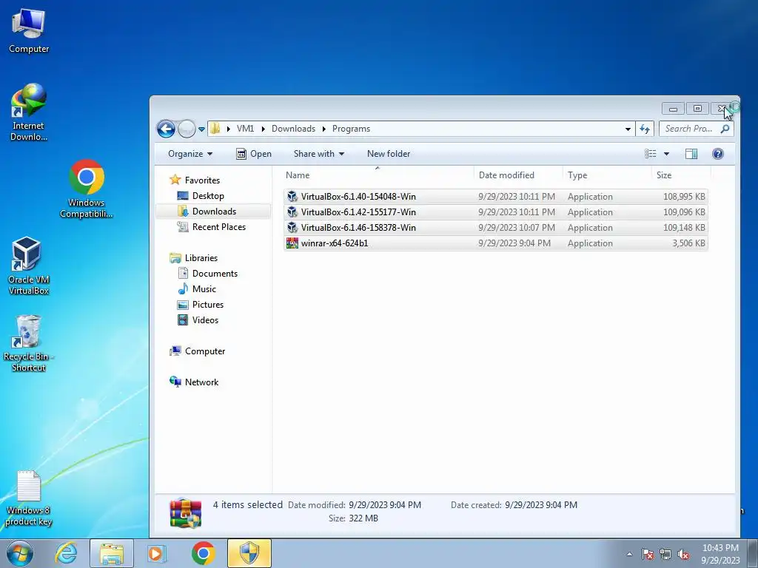The height and width of the screenshot is (568, 758).
Task: Open the Explorer help icon
Action: (x=718, y=154)
